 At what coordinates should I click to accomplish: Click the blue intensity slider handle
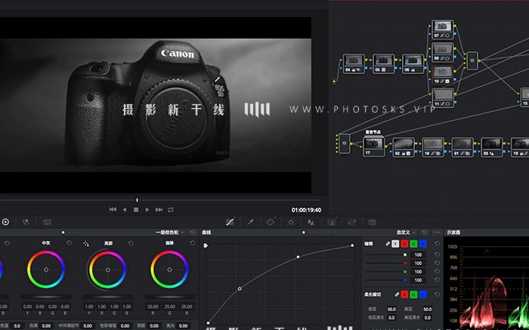405,280
